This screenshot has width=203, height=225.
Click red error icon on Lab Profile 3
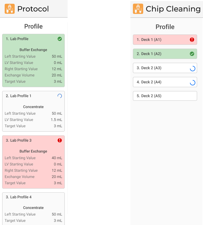point(60,140)
